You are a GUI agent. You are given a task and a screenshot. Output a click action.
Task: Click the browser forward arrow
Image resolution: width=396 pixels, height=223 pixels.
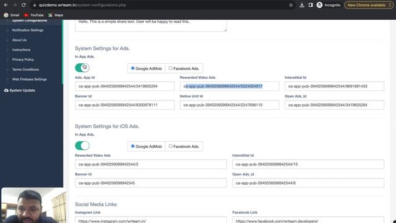(x=15, y=5)
